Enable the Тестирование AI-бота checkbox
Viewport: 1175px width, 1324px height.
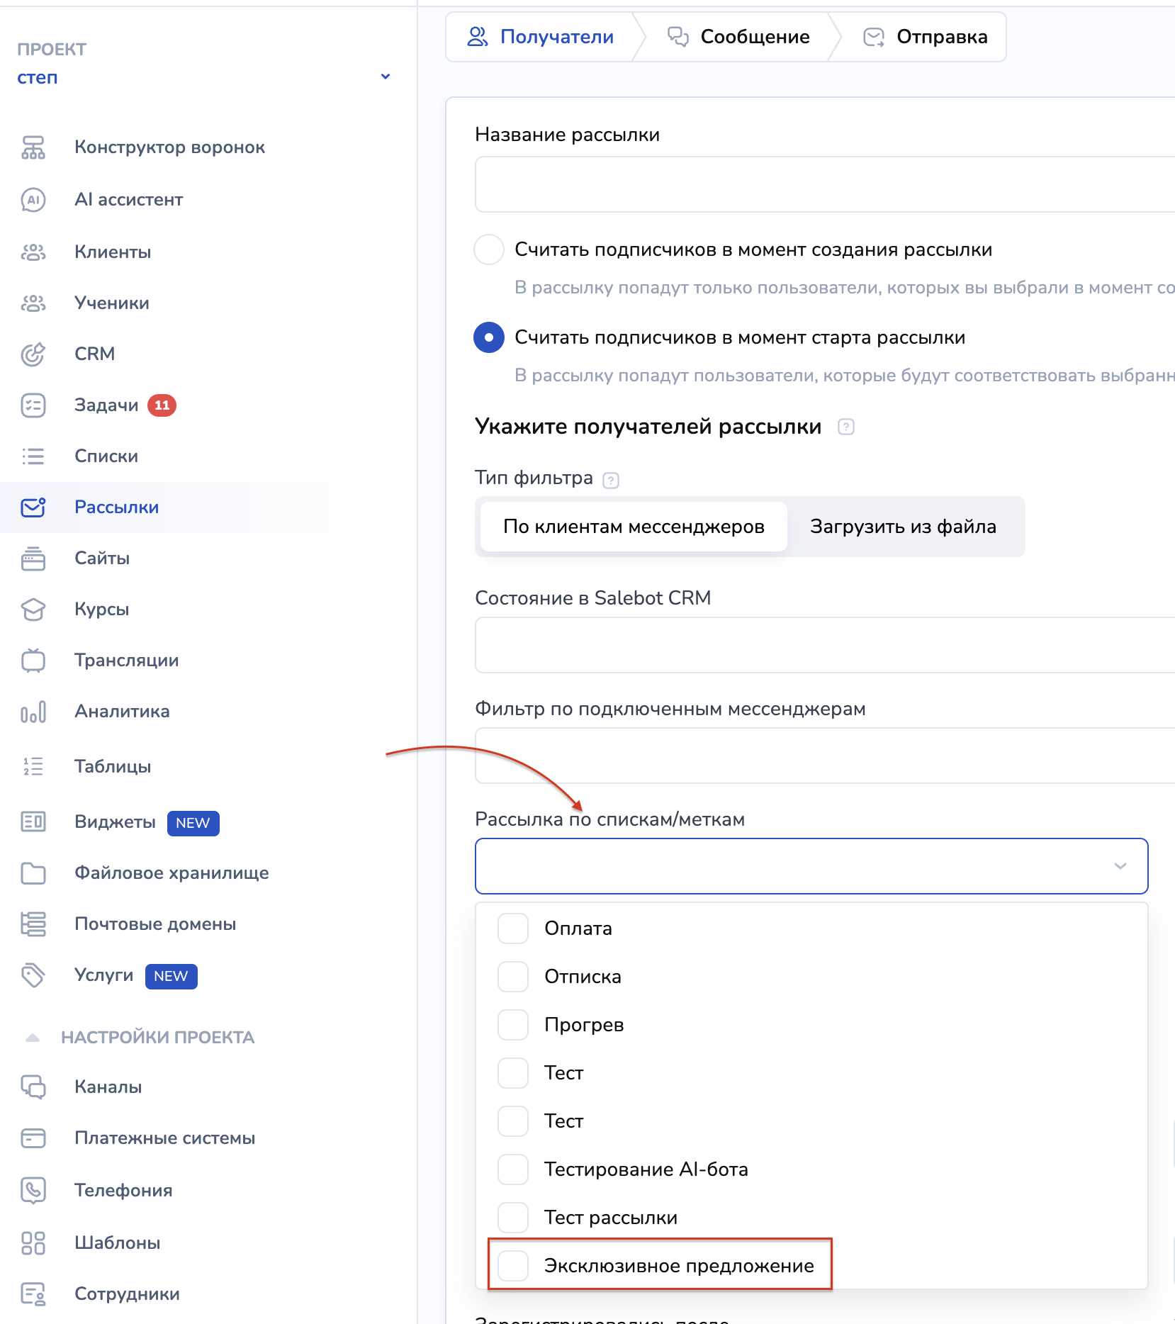(x=513, y=1169)
